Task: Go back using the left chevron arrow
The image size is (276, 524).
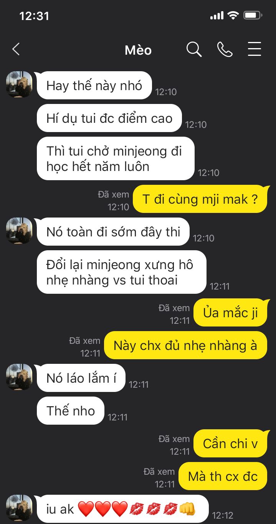Action: point(16,49)
